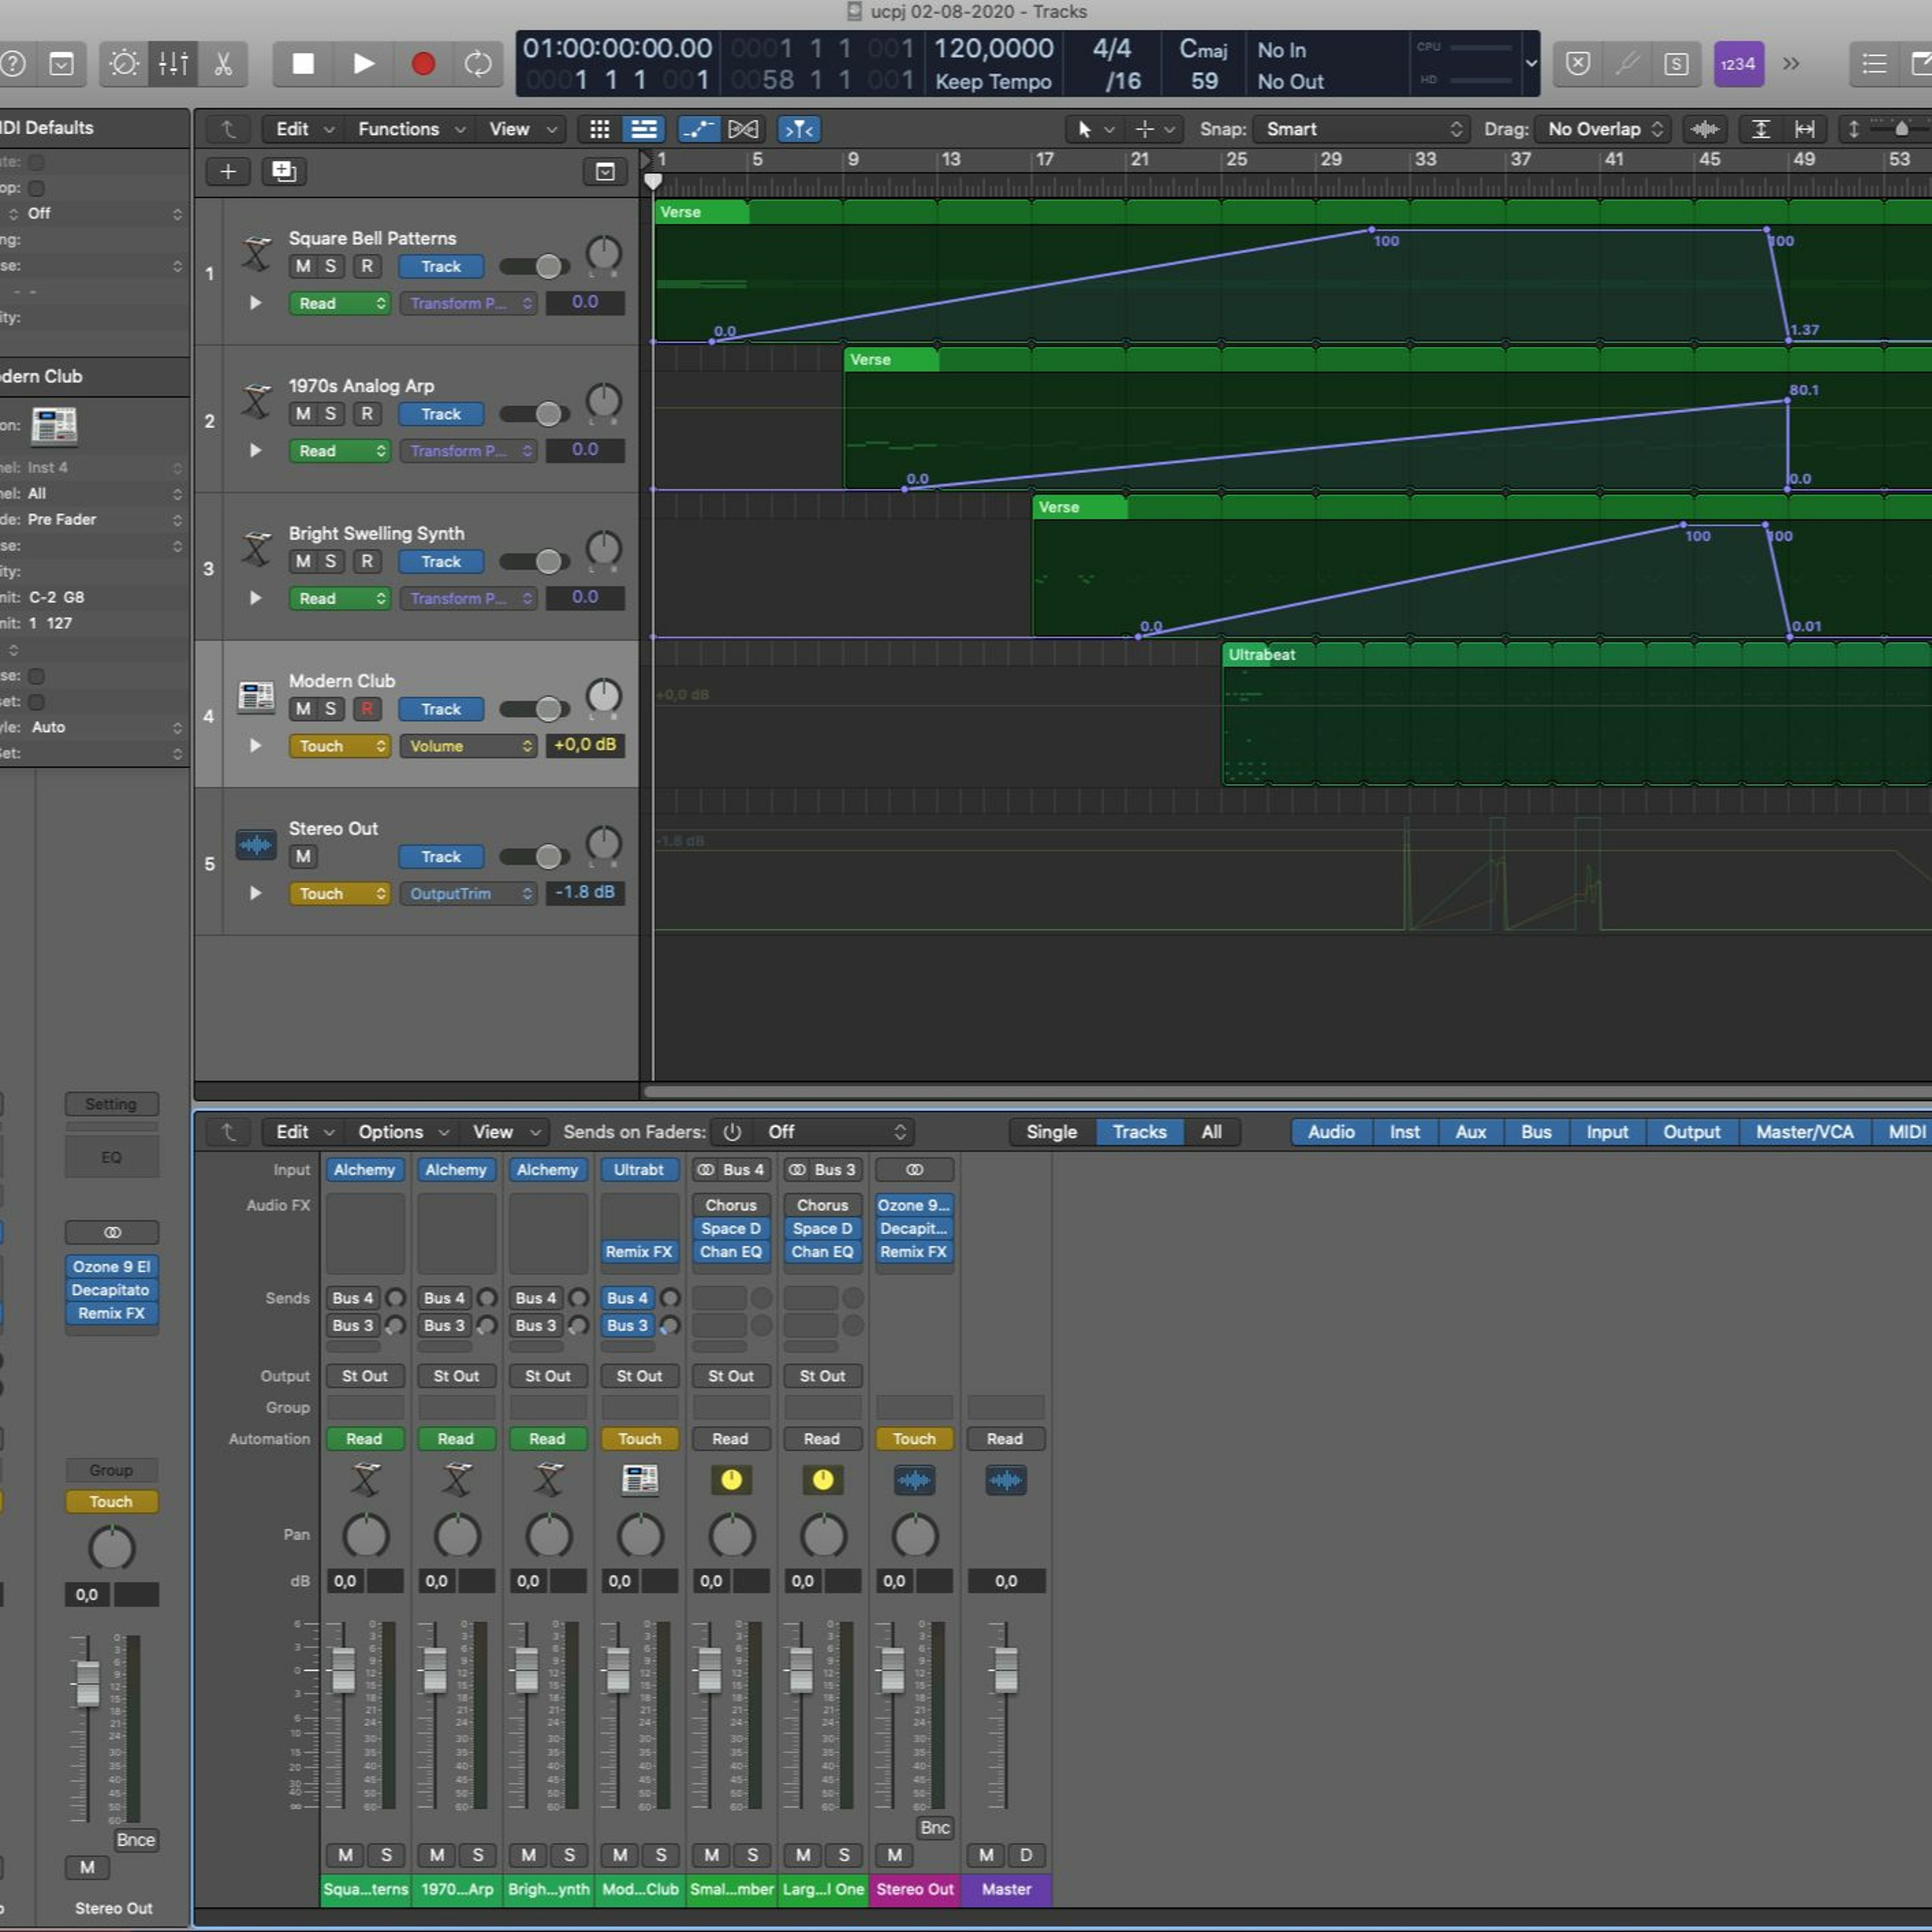Toggle the Cycle mode button
The image size is (1932, 1932).
(478, 64)
